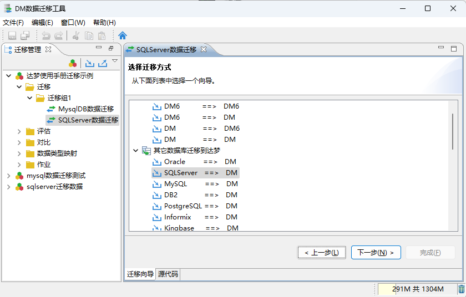The height and width of the screenshot is (297, 466).
Task: Choose DM6 ==> DM6 migration wizard
Action: [x=195, y=106]
